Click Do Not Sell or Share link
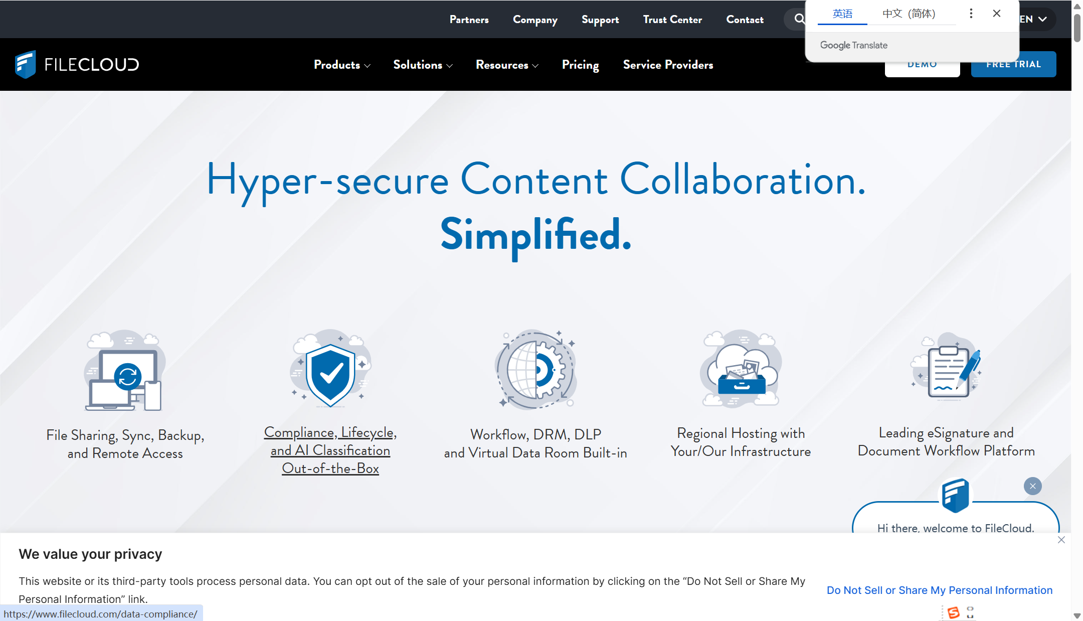This screenshot has width=1083, height=621. click(x=939, y=590)
